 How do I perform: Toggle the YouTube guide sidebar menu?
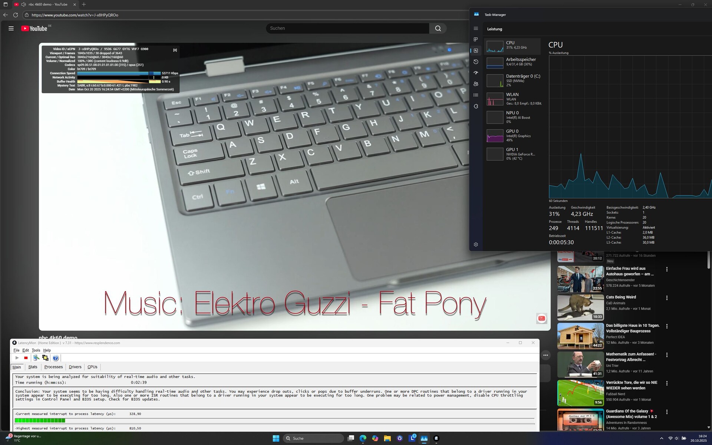(x=11, y=29)
